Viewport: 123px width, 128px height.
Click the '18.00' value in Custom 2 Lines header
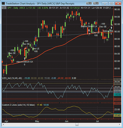[x=46, y=105]
